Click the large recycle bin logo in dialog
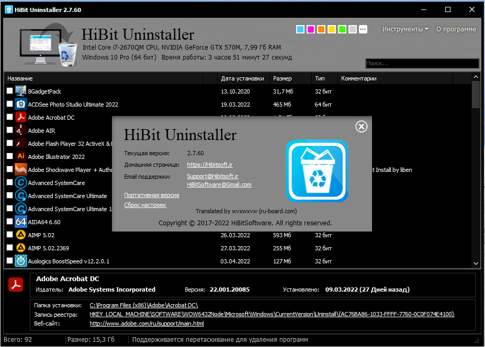The width and height of the screenshot is (485, 347). tap(317, 170)
